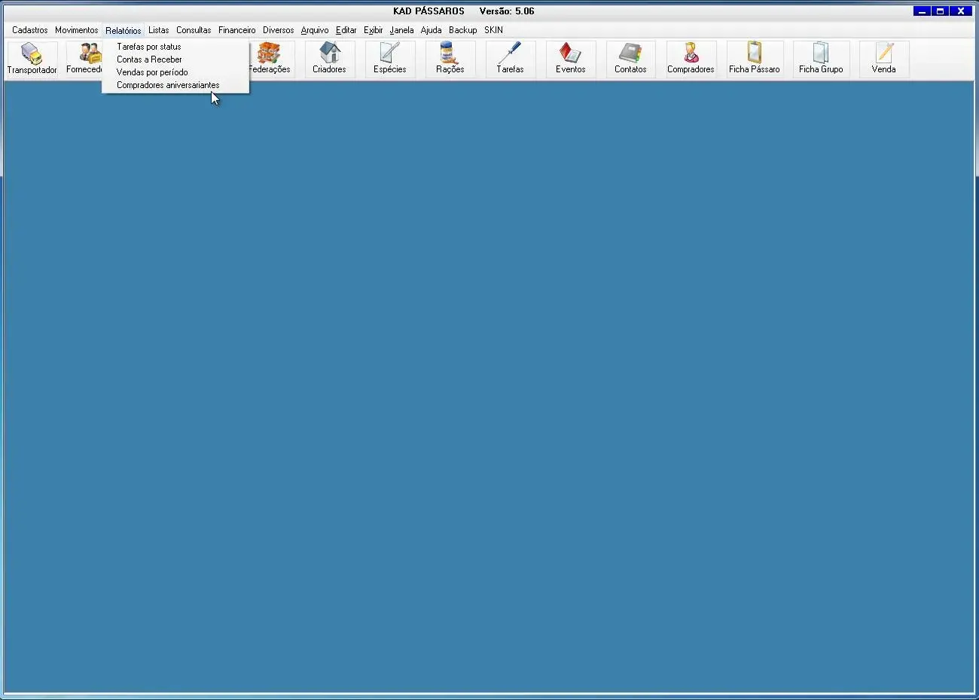979x700 pixels.
Task: Select the Rações toolbar icon
Action: tap(450, 59)
